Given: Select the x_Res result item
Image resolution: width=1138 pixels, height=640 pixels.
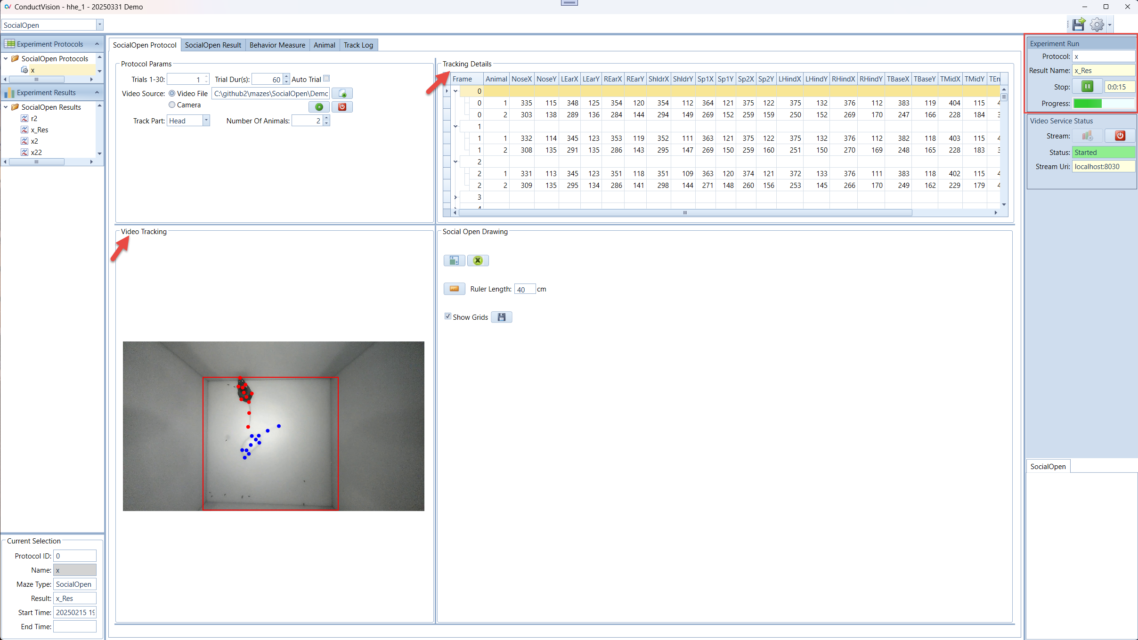Looking at the screenshot, I should (x=40, y=130).
